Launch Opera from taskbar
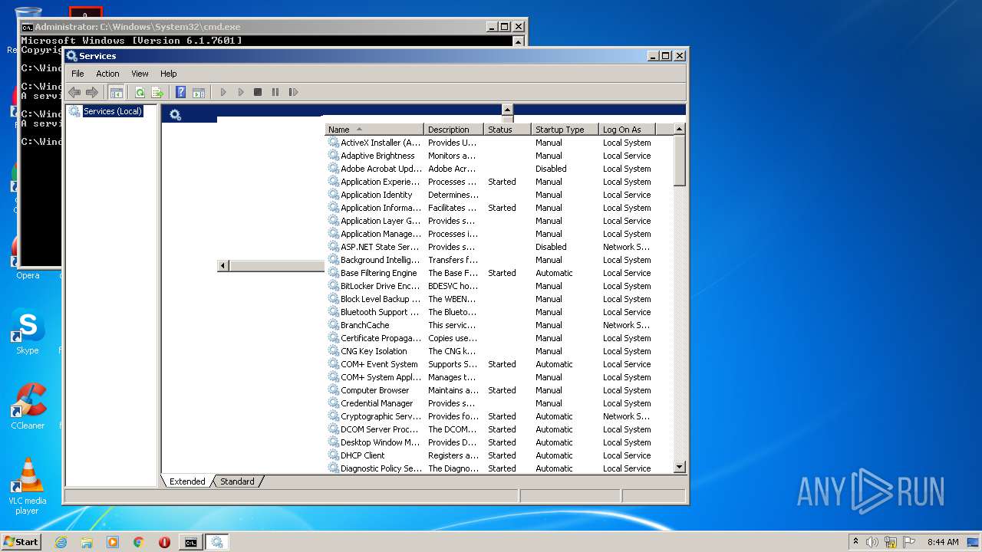This screenshot has width=982, height=552. 164,542
